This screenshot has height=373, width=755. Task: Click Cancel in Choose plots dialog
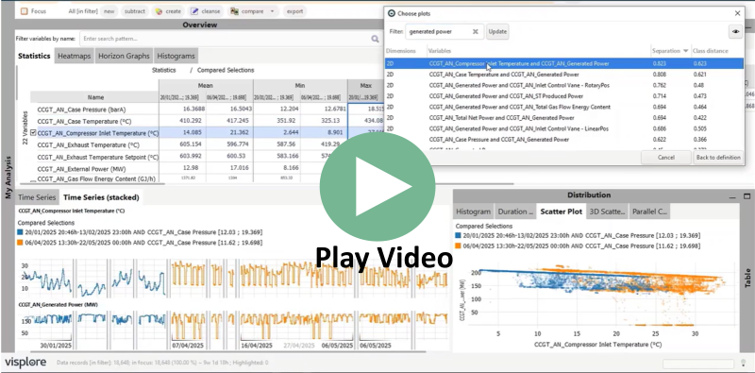[666, 157]
